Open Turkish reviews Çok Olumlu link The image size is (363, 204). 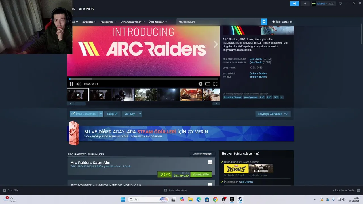click(x=256, y=62)
